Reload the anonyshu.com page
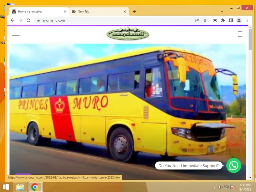 [28, 20]
